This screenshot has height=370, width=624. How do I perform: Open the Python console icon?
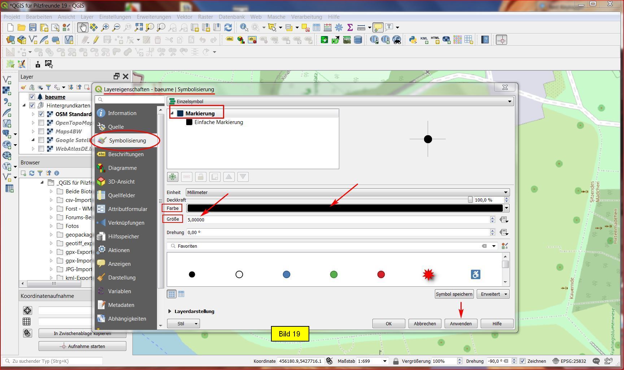coord(413,40)
